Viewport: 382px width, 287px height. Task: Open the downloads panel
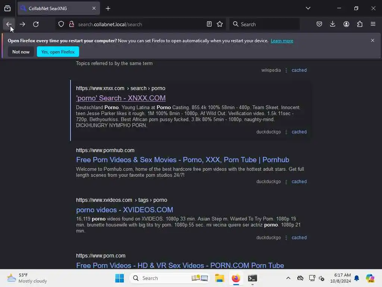pyautogui.click(x=332, y=24)
